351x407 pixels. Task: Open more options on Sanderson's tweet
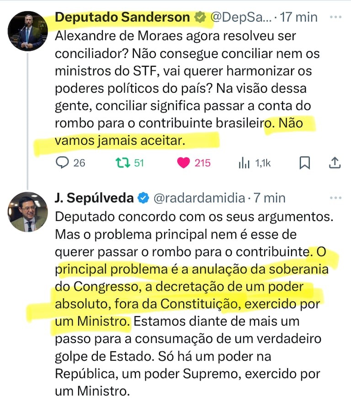pos(335,17)
